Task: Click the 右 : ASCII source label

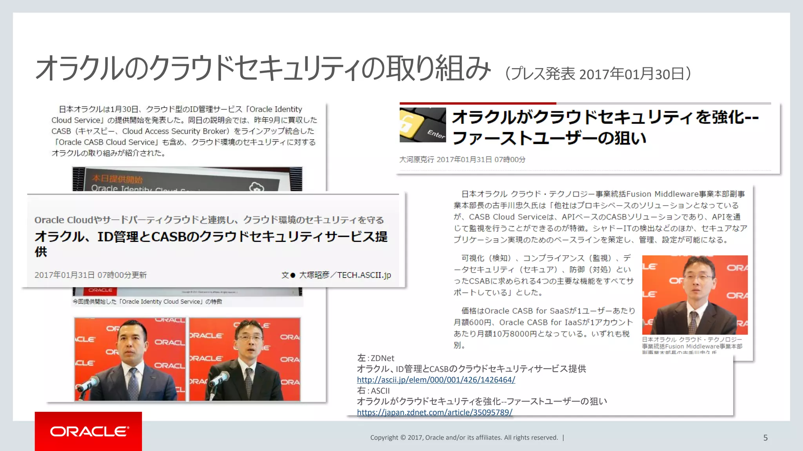Action: (373, 391)
